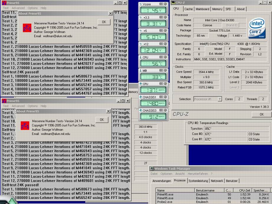272x204 pixels.
Task: Click the red Prime95 logo in the top About dialog
Action: click(27, 28)
